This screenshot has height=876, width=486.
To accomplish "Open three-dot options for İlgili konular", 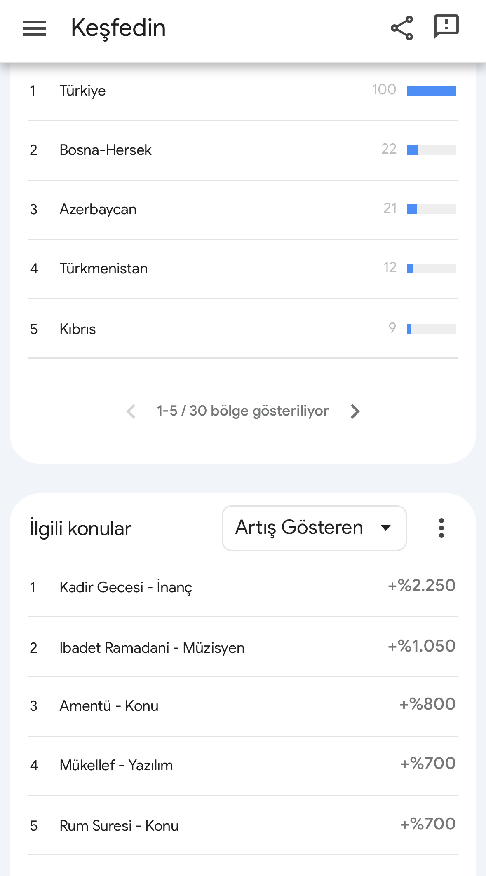I will (441, 528).
